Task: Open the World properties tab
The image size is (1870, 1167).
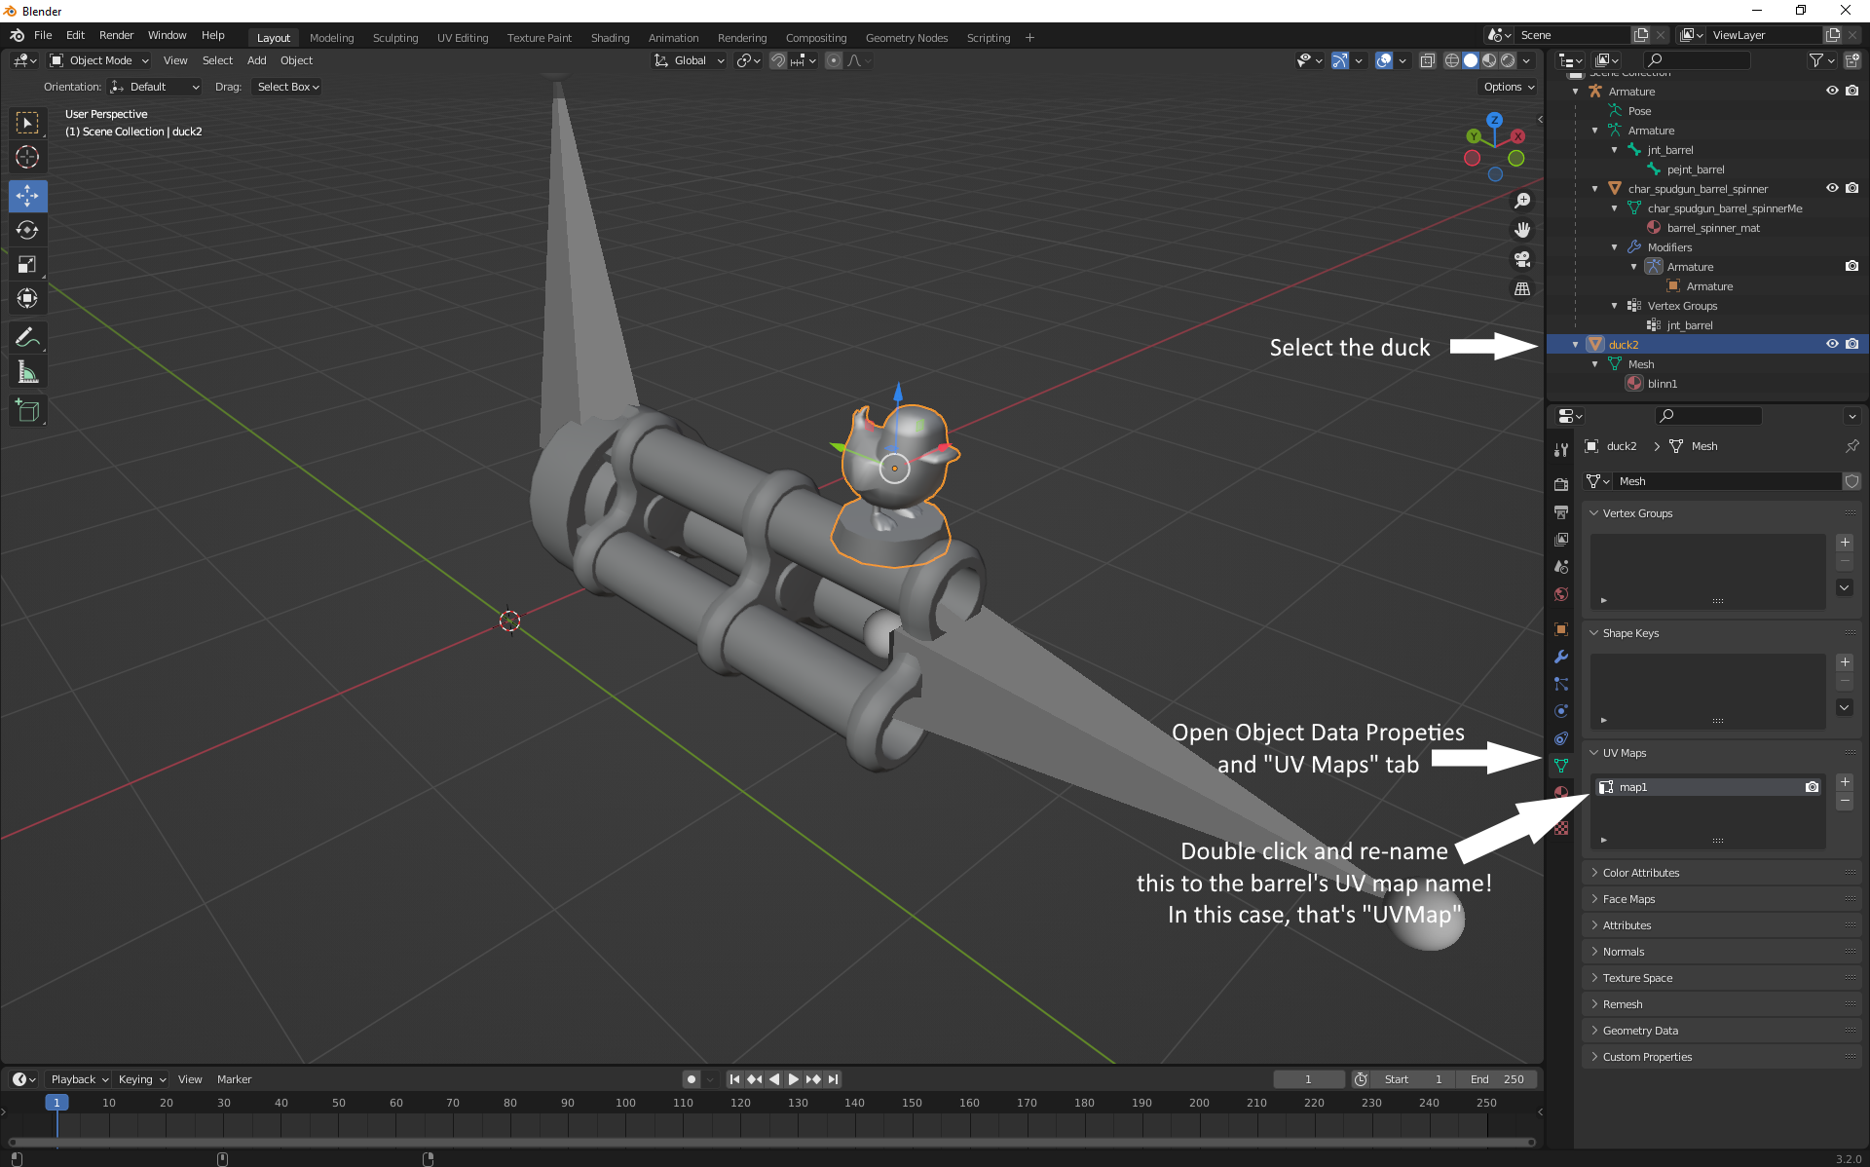Action: [x=1561, y=594]
